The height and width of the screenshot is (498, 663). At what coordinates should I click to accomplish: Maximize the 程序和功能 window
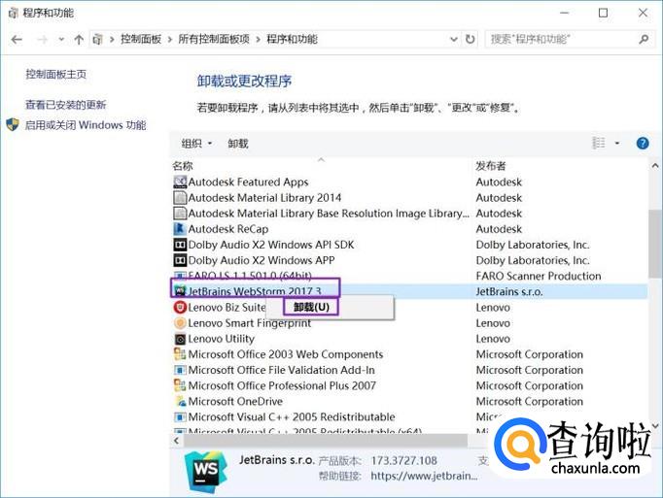point(603,13)
